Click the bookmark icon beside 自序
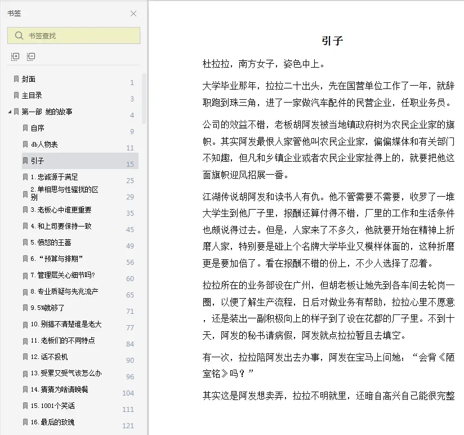This screenshot has height=435, width=464. 25,128
